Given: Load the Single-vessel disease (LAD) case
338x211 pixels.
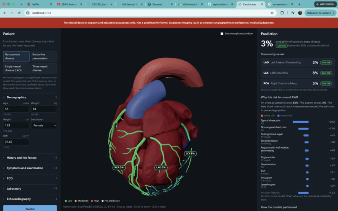Looking at the screenshot, I should coord(16,69).
